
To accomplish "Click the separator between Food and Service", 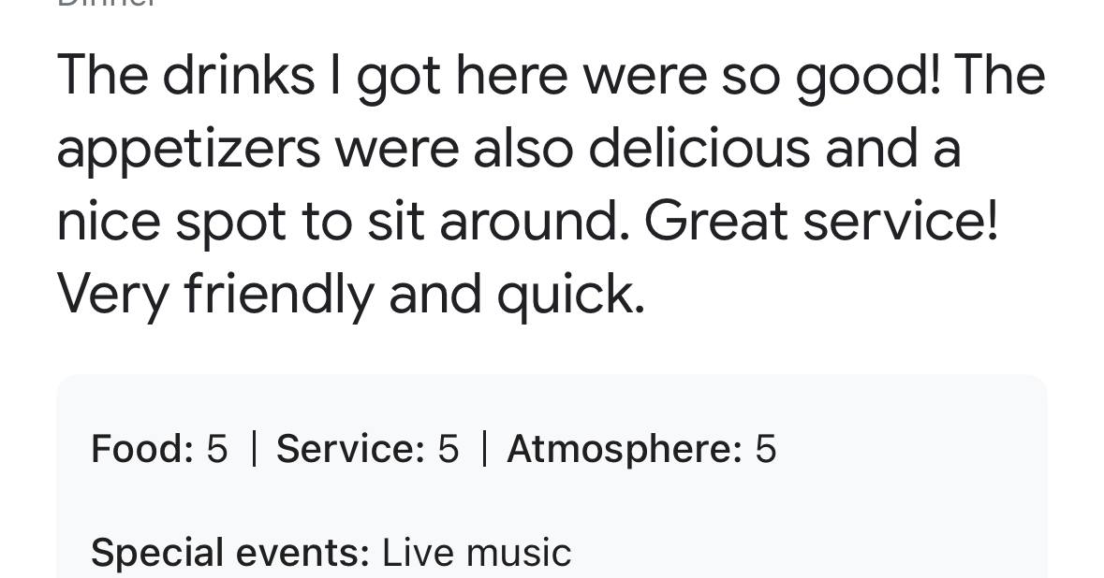I will click(x=254, y=449).
